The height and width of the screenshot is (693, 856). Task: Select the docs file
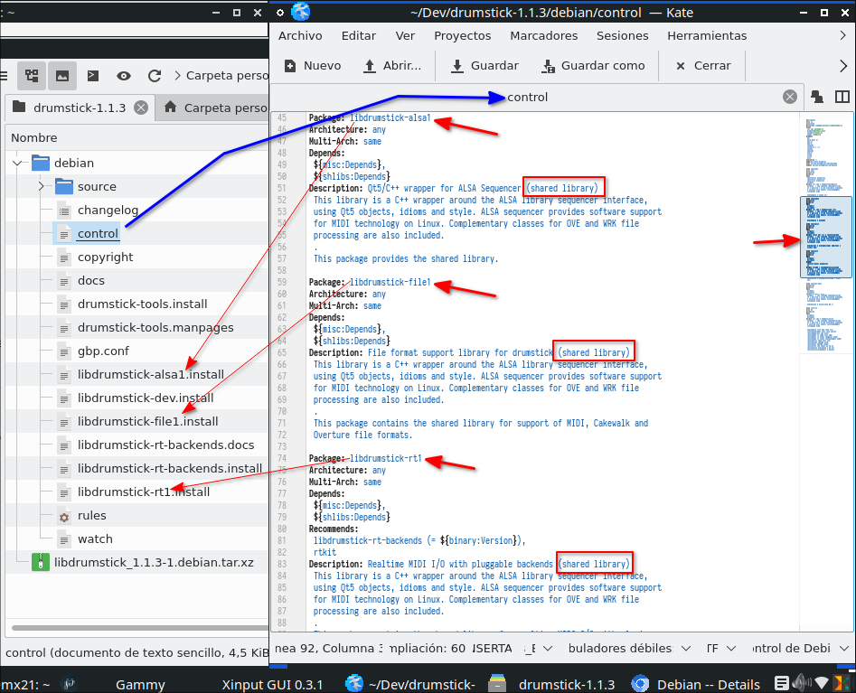(90, 280)
